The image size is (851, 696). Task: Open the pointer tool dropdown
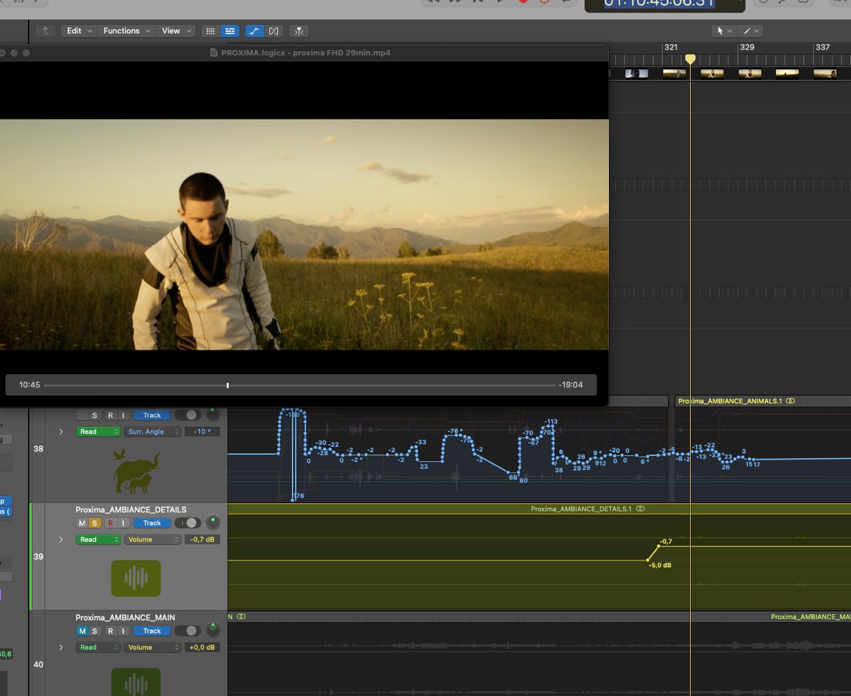tap(724, 31)
